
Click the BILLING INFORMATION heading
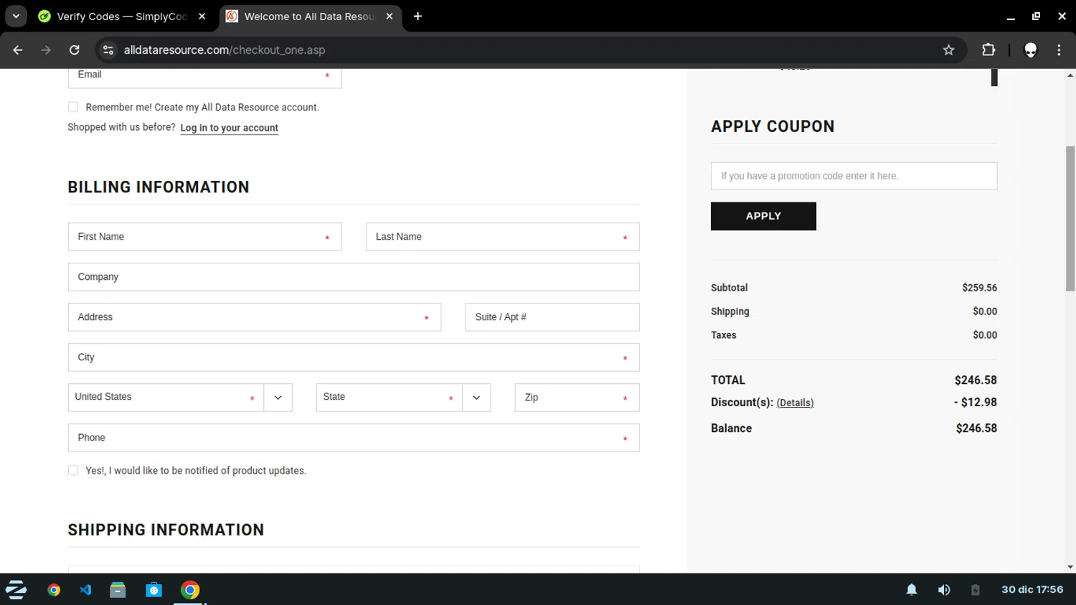point(159,187)
